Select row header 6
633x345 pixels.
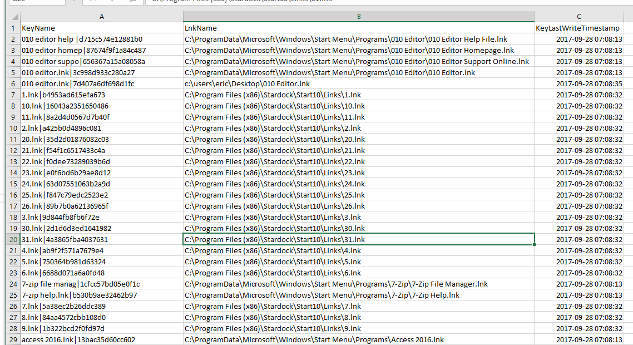(x=13, y=83)
